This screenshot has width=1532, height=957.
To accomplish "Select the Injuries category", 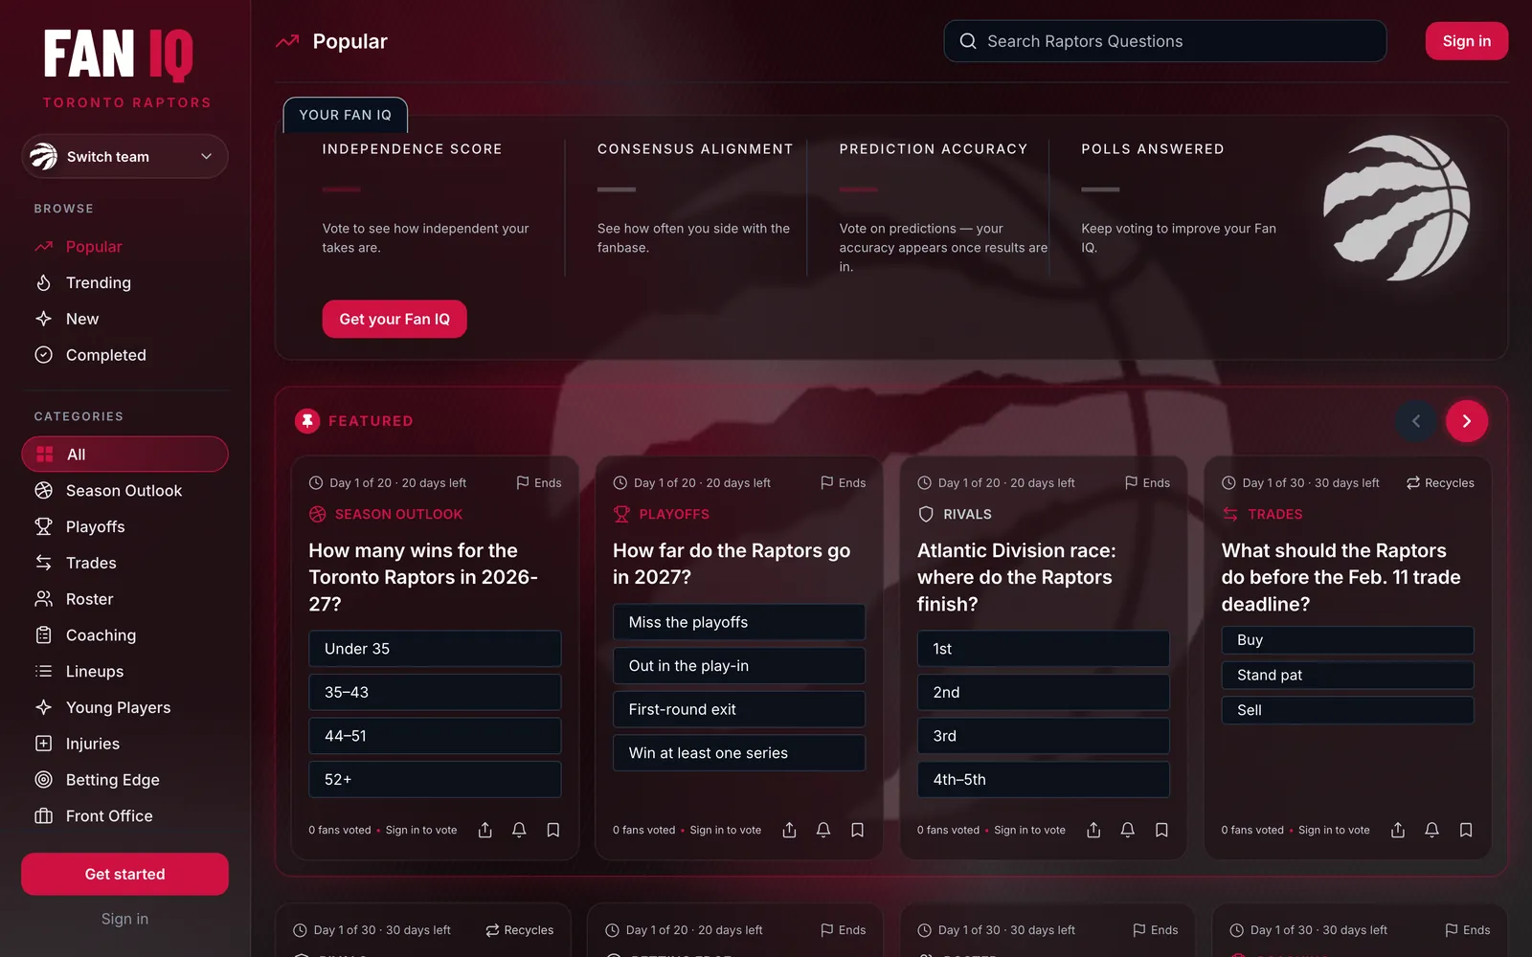I will 124,744.
